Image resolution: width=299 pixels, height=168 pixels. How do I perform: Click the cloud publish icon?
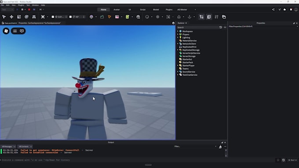[x=284, y=10]
